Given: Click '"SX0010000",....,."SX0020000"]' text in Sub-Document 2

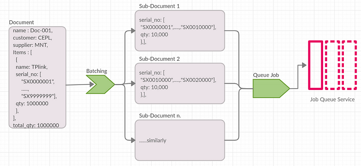Looking at the screenshot, I should (x=178, y=81).
